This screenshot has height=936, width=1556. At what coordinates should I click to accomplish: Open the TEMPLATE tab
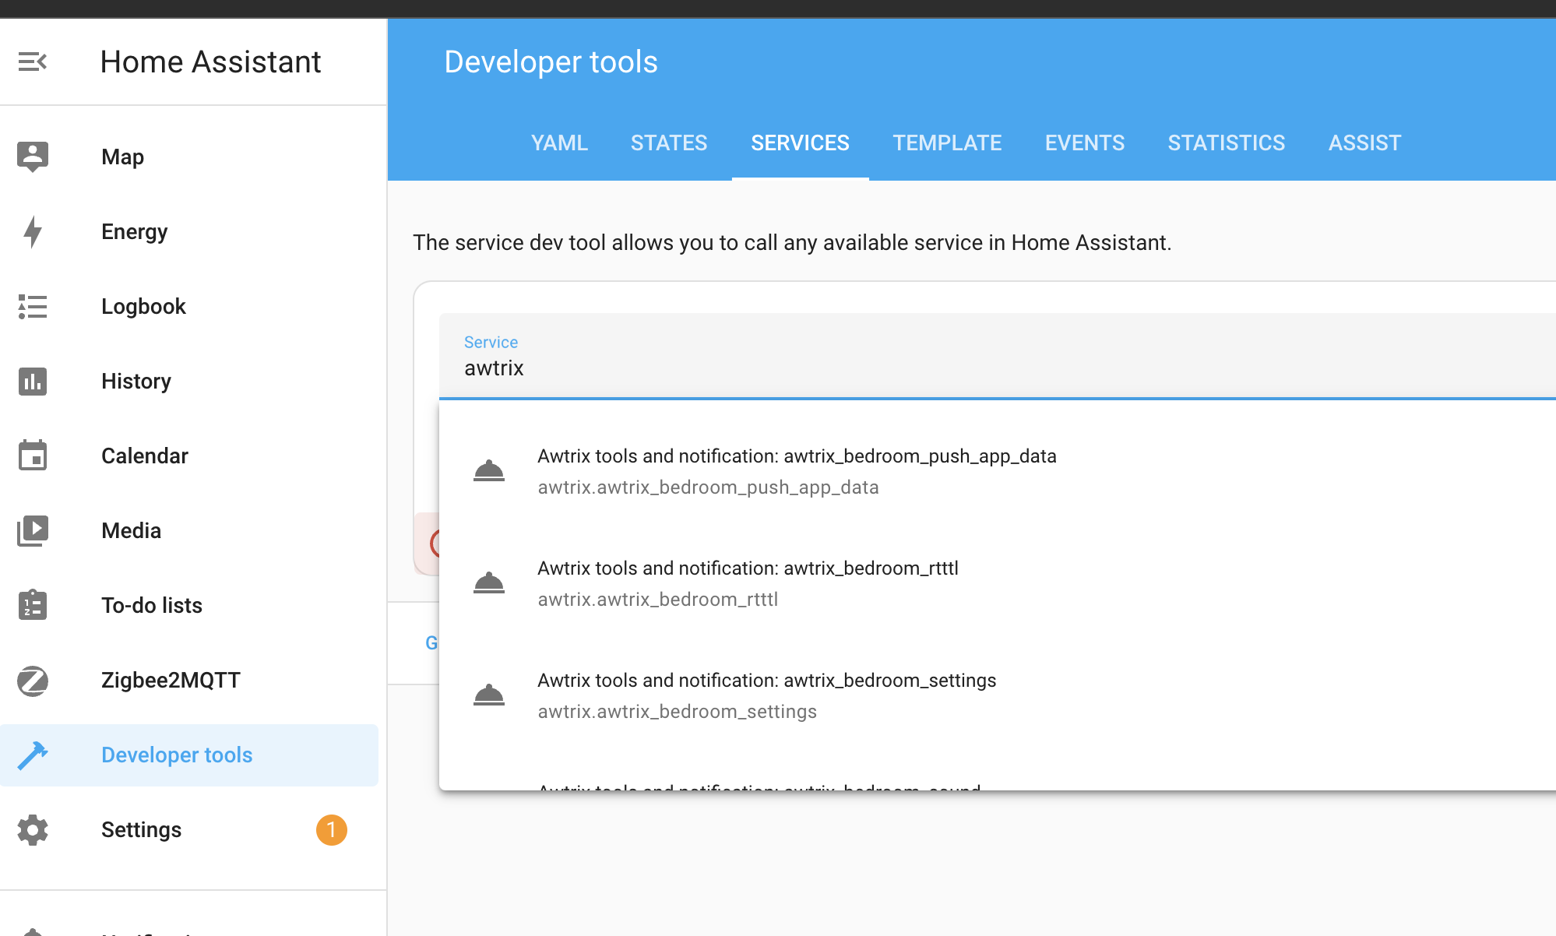point(946,143)
